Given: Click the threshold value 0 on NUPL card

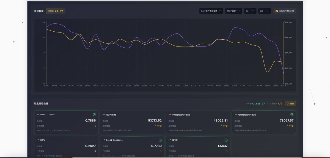Looking at the screenshot, I should click(95, 151).
